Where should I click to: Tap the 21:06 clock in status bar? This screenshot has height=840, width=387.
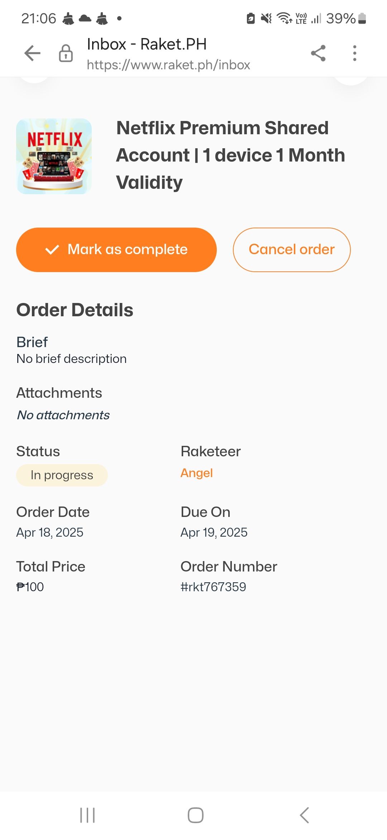point(39,18)
